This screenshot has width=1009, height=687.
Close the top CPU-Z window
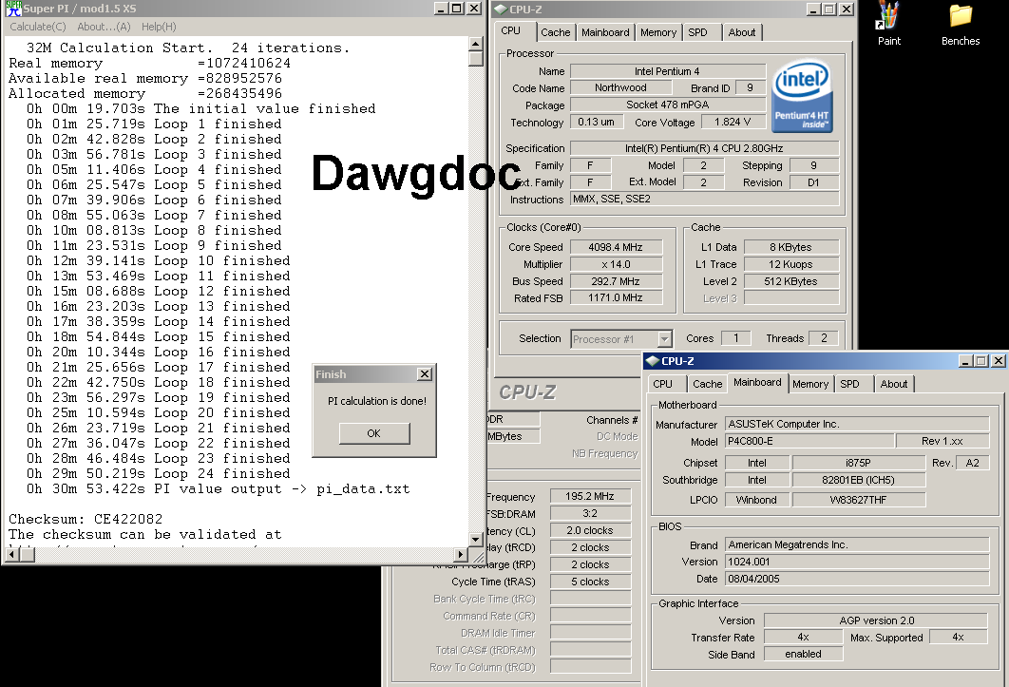[x=847, y=9]
